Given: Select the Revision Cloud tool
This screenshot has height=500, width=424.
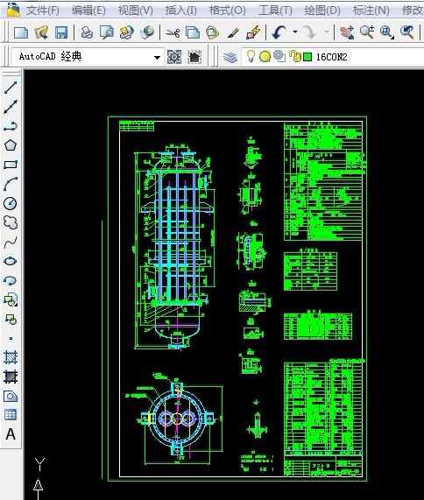Looking at the screenshot, I should click(11, 222).
